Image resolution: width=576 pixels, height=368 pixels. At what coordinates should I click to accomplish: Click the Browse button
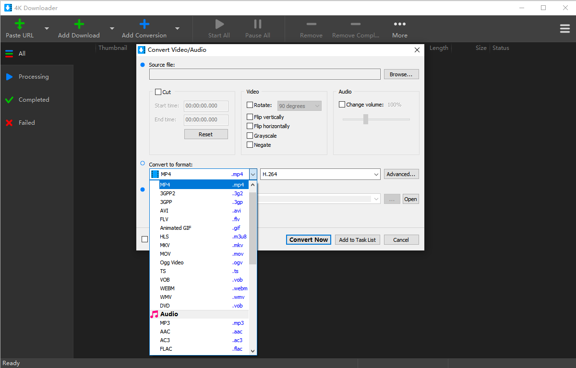tap(401, 74)
